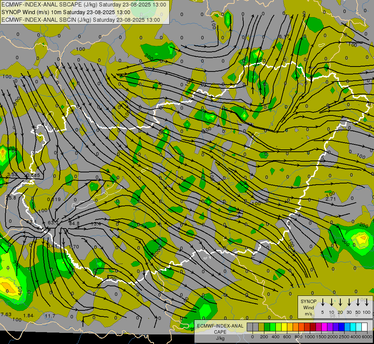Click the 3.53 value on the map
This screenshot has width=374, height=344.
(x=12, y=175)
